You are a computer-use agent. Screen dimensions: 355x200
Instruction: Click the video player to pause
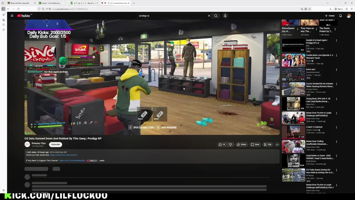pos(152,77)
